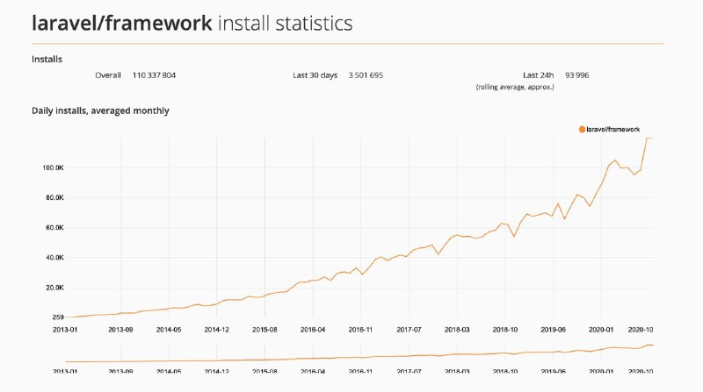
Task: Select the Last 30 days value 3 501 695
Action: click(x=366, y=75)
